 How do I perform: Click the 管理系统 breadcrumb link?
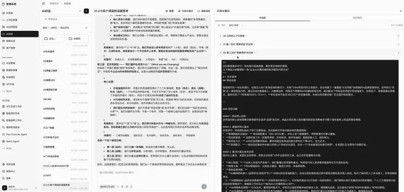click(x=54, y=4)
